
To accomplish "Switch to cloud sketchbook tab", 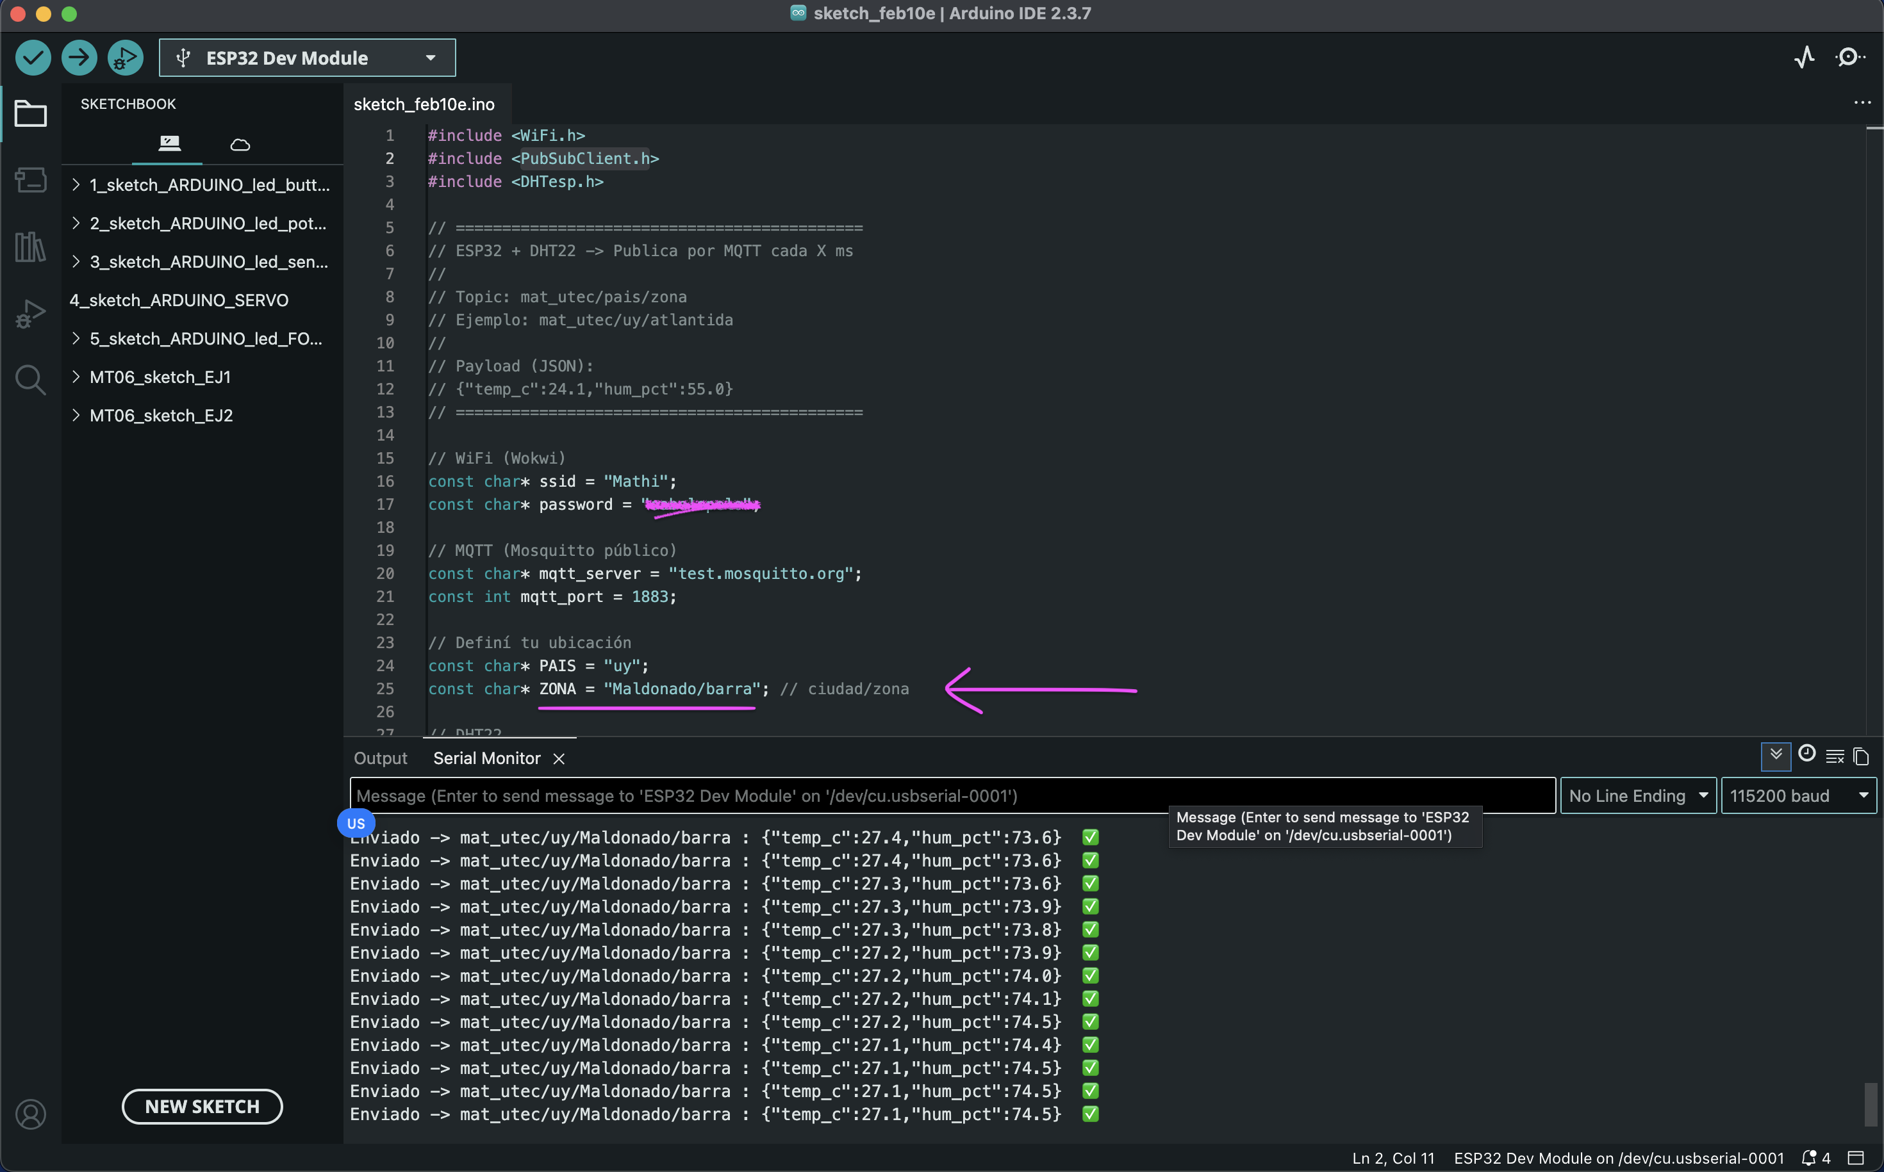I will pyautogui.click(x=240, y=144).
